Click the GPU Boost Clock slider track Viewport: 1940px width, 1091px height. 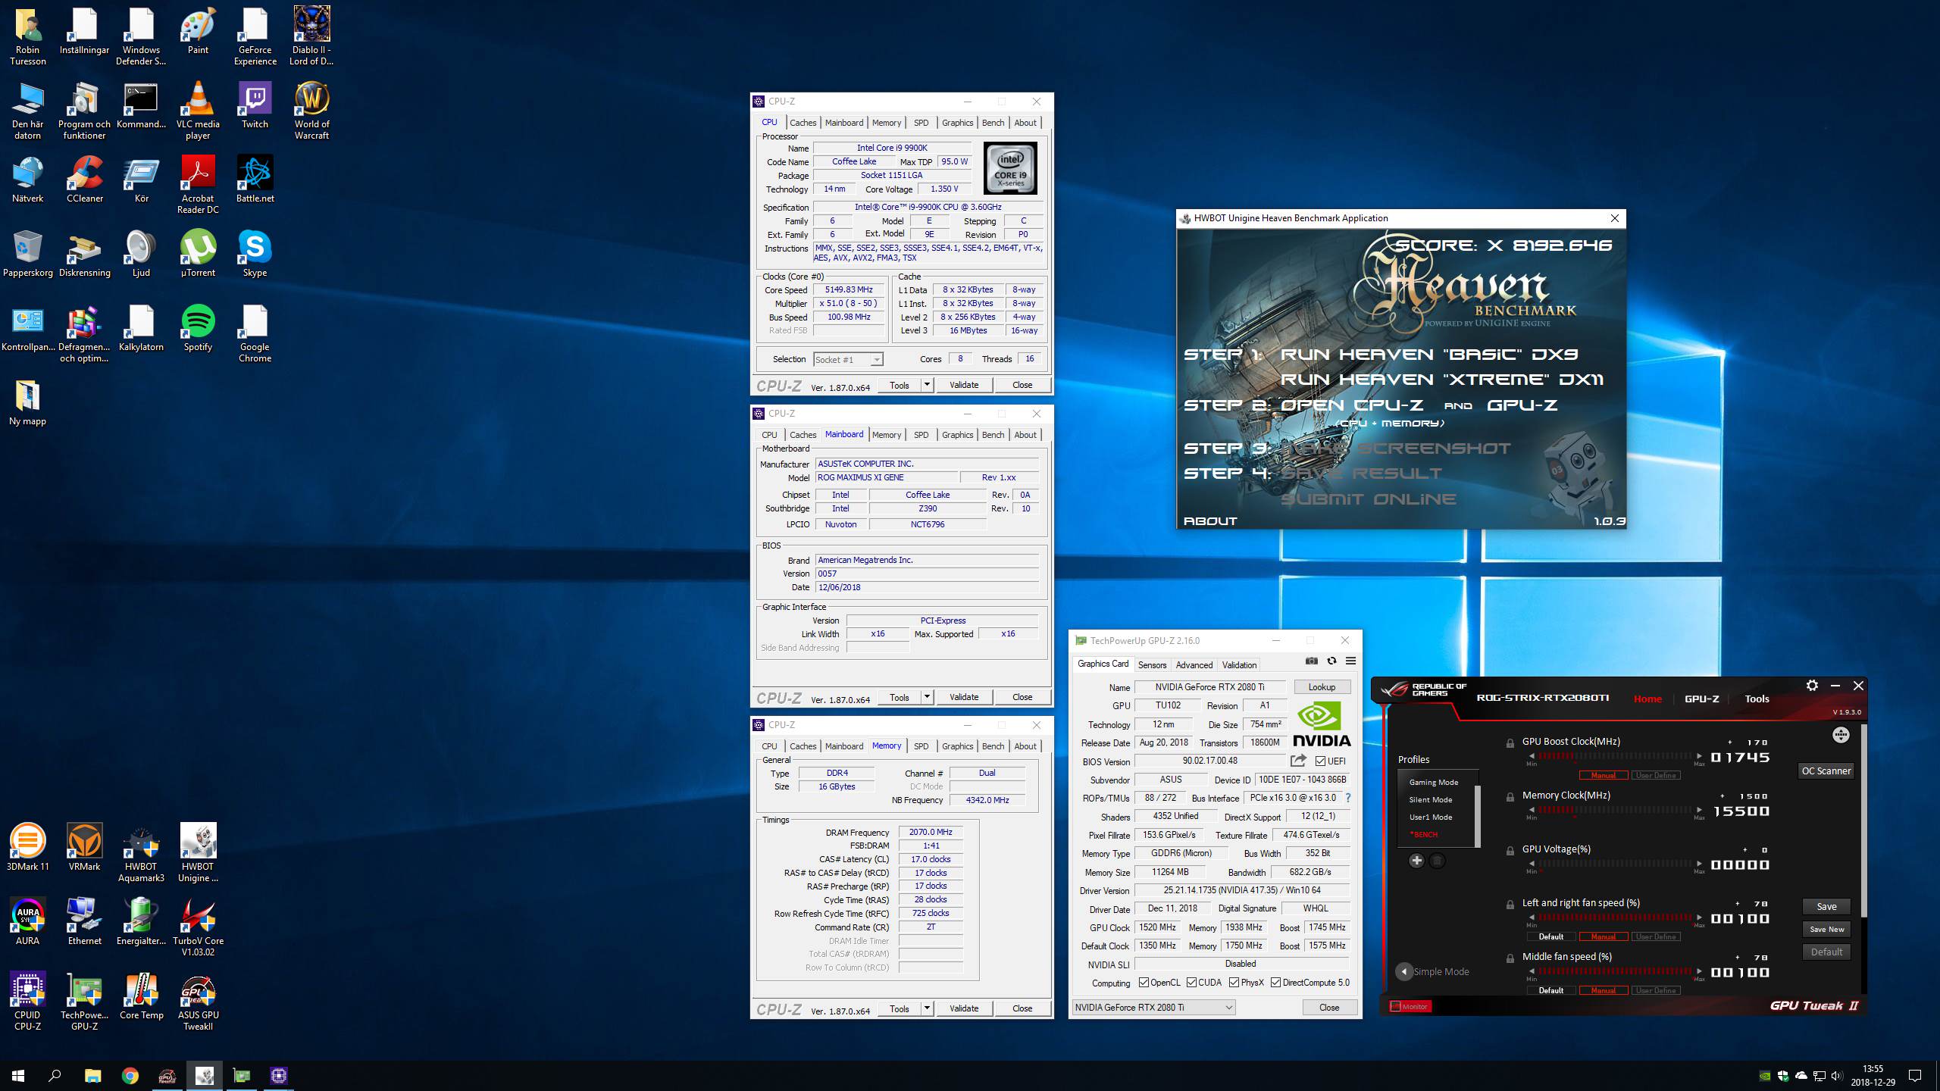pos(1616,756)
